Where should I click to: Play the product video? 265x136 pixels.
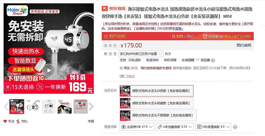coord(49,70)
